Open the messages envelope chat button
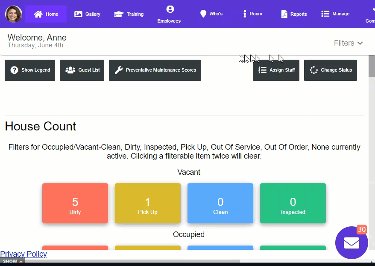Image resolution: width=375 pixels, height=266 pixels. point(352,243)
